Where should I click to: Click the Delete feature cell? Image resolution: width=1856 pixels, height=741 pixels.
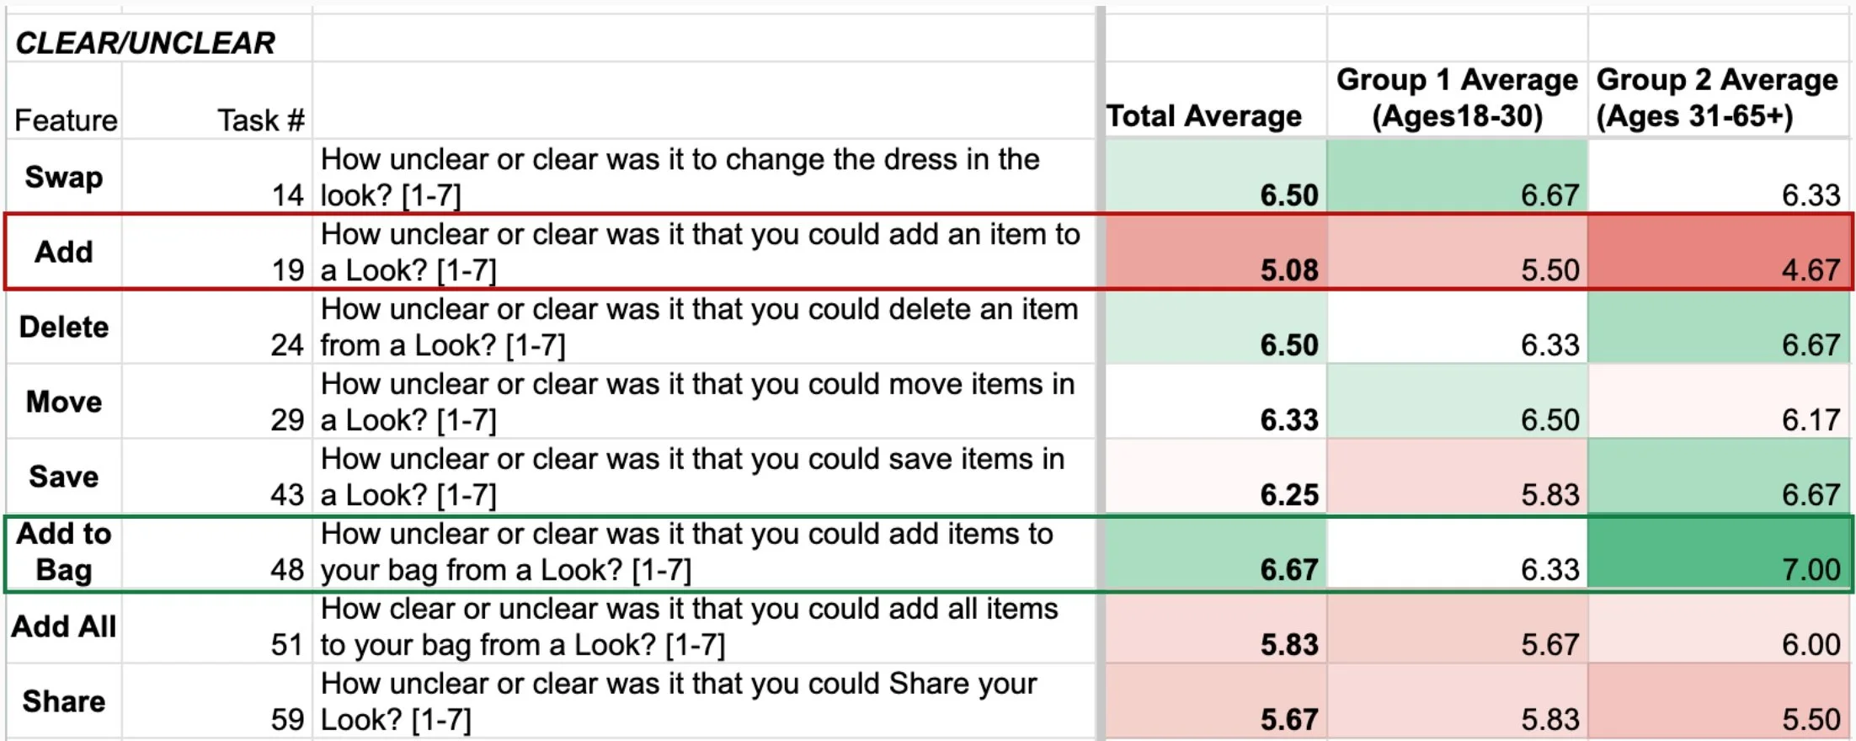[x=64, y=327]
